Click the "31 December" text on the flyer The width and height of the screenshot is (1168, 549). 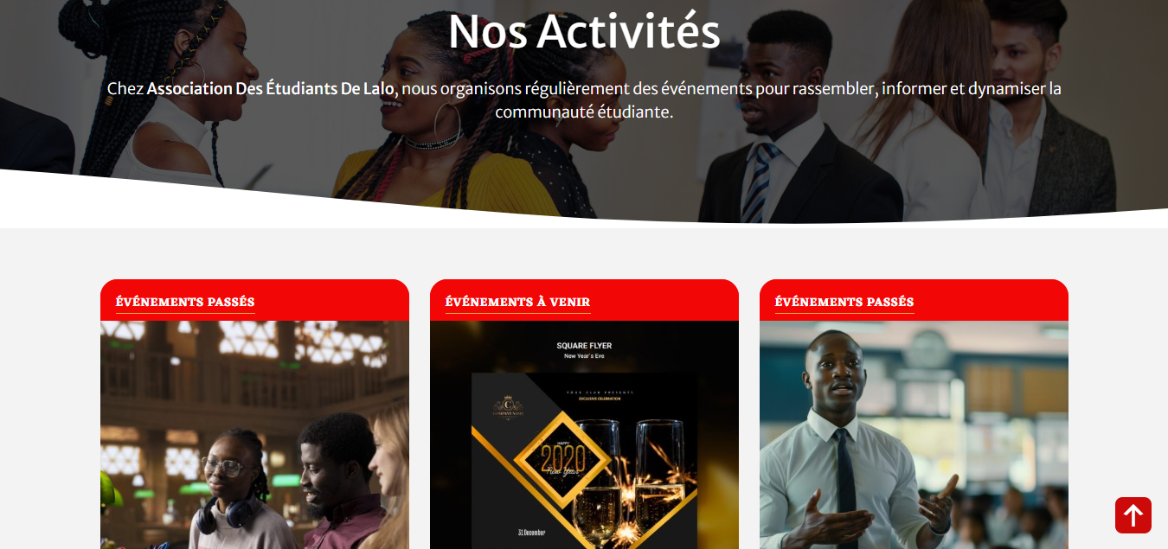531,533
